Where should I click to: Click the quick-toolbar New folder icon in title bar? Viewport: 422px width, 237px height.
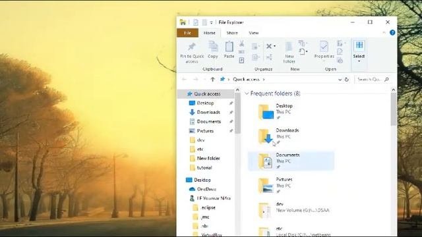(x=204, y=22)
